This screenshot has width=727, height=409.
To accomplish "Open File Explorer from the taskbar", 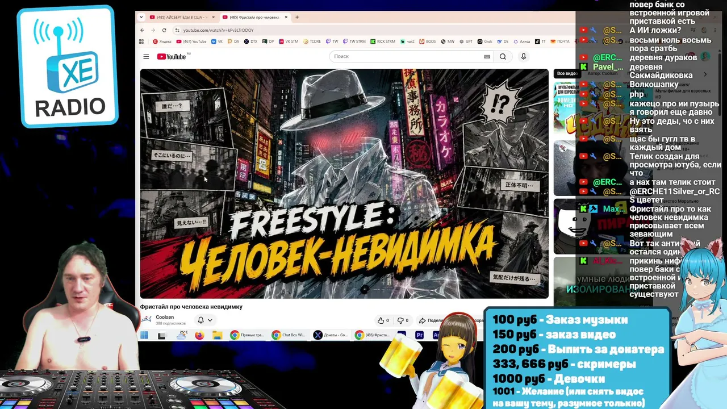I will point(218,335).
